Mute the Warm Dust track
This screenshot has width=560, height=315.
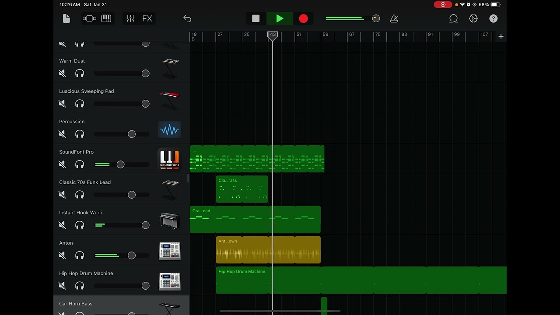(62, 73)
